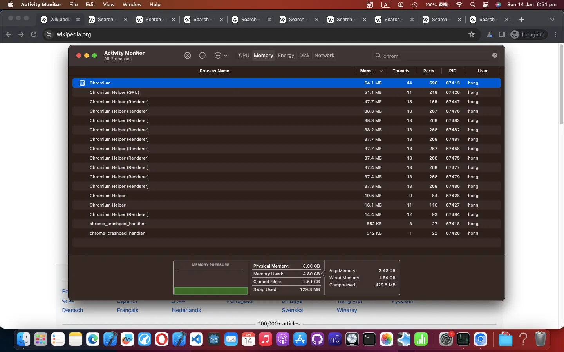Select the Renderer process with PID 67447

tap(287, 102)
